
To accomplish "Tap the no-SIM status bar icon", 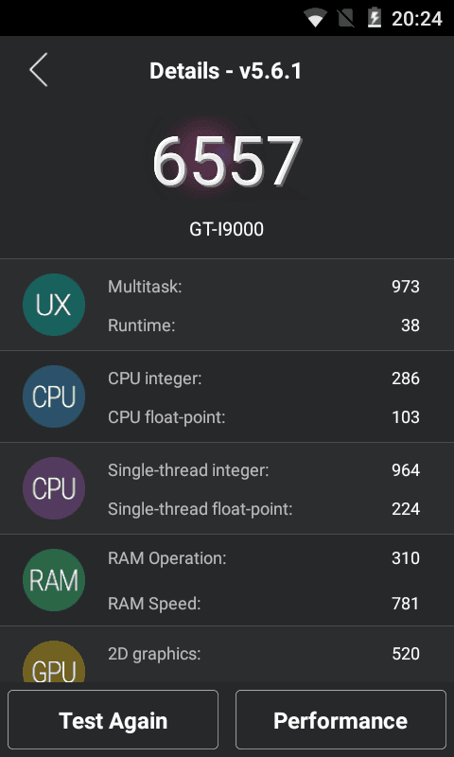I will (346, 18).
